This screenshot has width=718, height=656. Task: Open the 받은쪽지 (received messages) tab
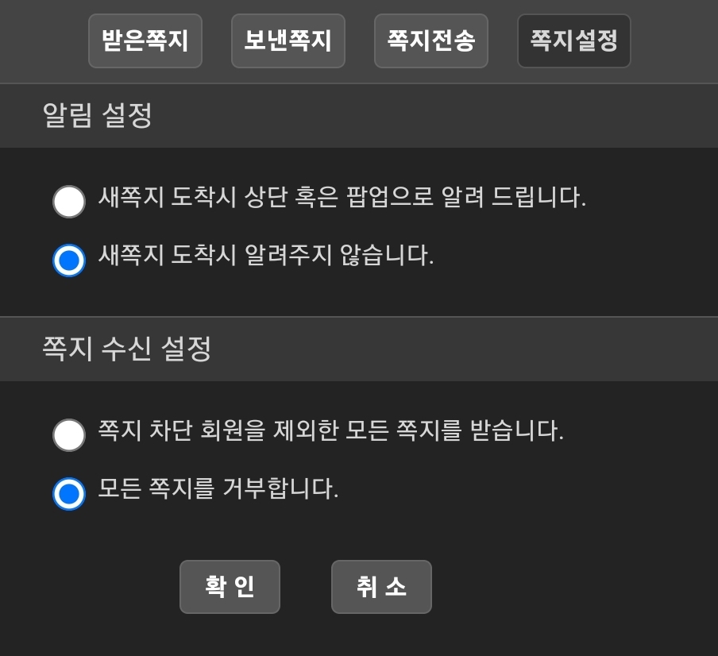coord(145,41)
